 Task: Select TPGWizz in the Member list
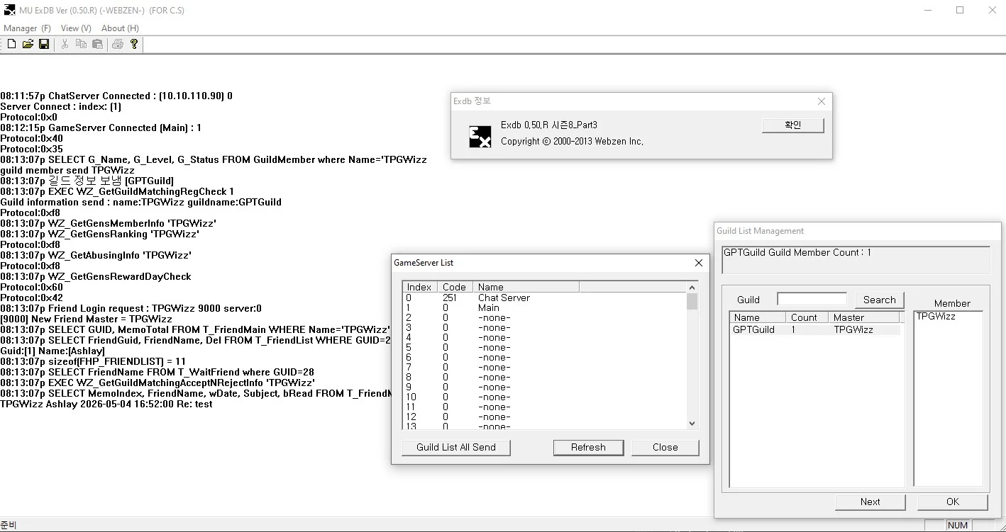[x=936, y=316]
